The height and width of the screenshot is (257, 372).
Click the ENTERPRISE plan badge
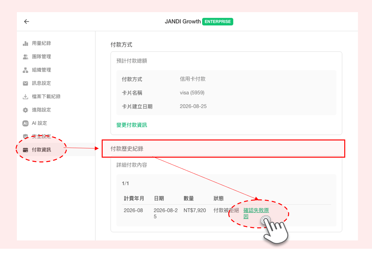coord(217,22)
